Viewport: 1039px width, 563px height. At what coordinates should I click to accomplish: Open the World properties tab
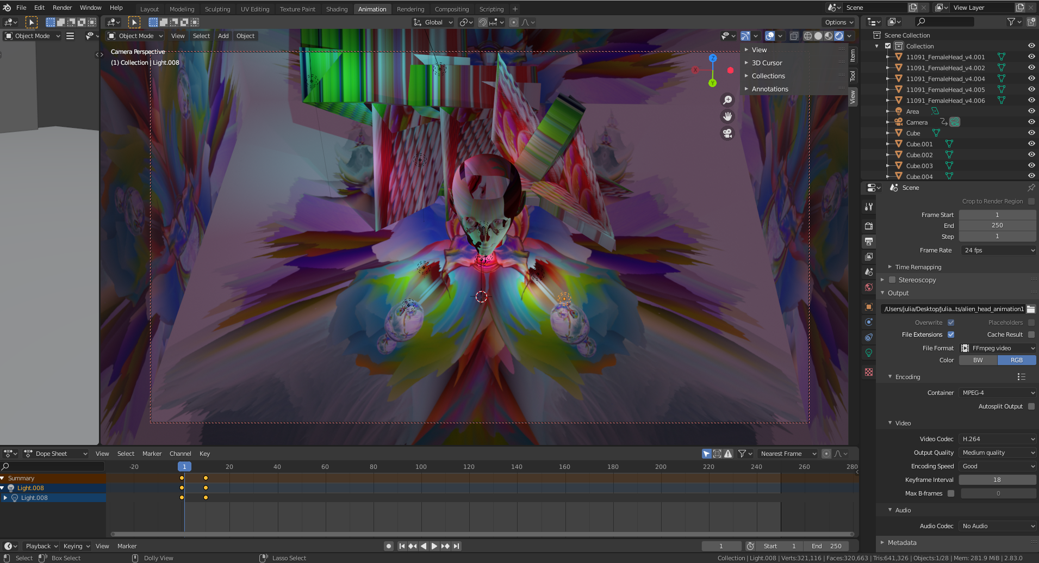tap(869, 287)
